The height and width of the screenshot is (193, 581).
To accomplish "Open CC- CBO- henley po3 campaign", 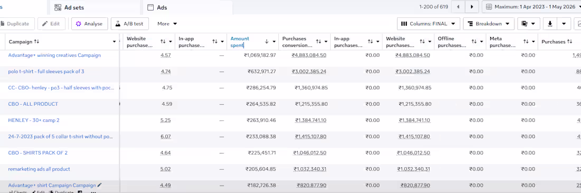I will (61, 88).
